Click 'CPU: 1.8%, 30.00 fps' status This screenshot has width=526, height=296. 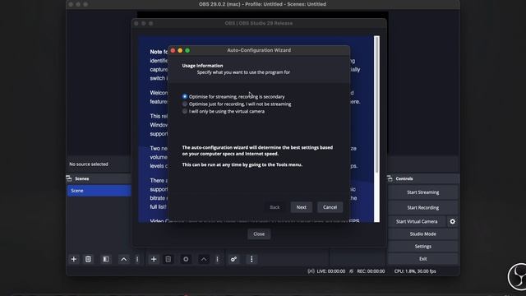(x=415, y=271)
